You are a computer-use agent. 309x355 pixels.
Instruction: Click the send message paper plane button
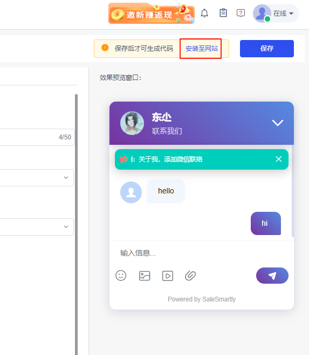[272, 276]
